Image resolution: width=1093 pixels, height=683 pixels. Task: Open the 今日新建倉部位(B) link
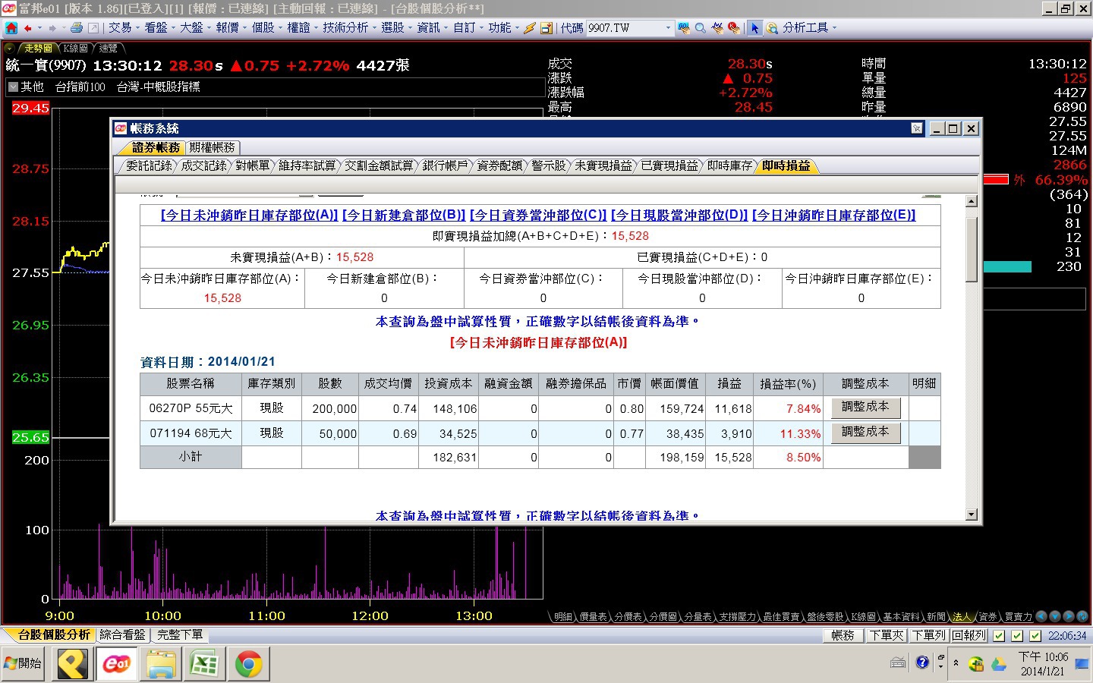click(403, 216)
